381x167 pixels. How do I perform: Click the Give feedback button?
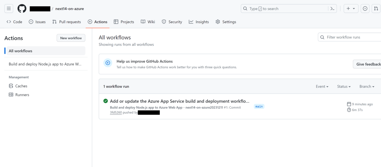tap(367, 64)
